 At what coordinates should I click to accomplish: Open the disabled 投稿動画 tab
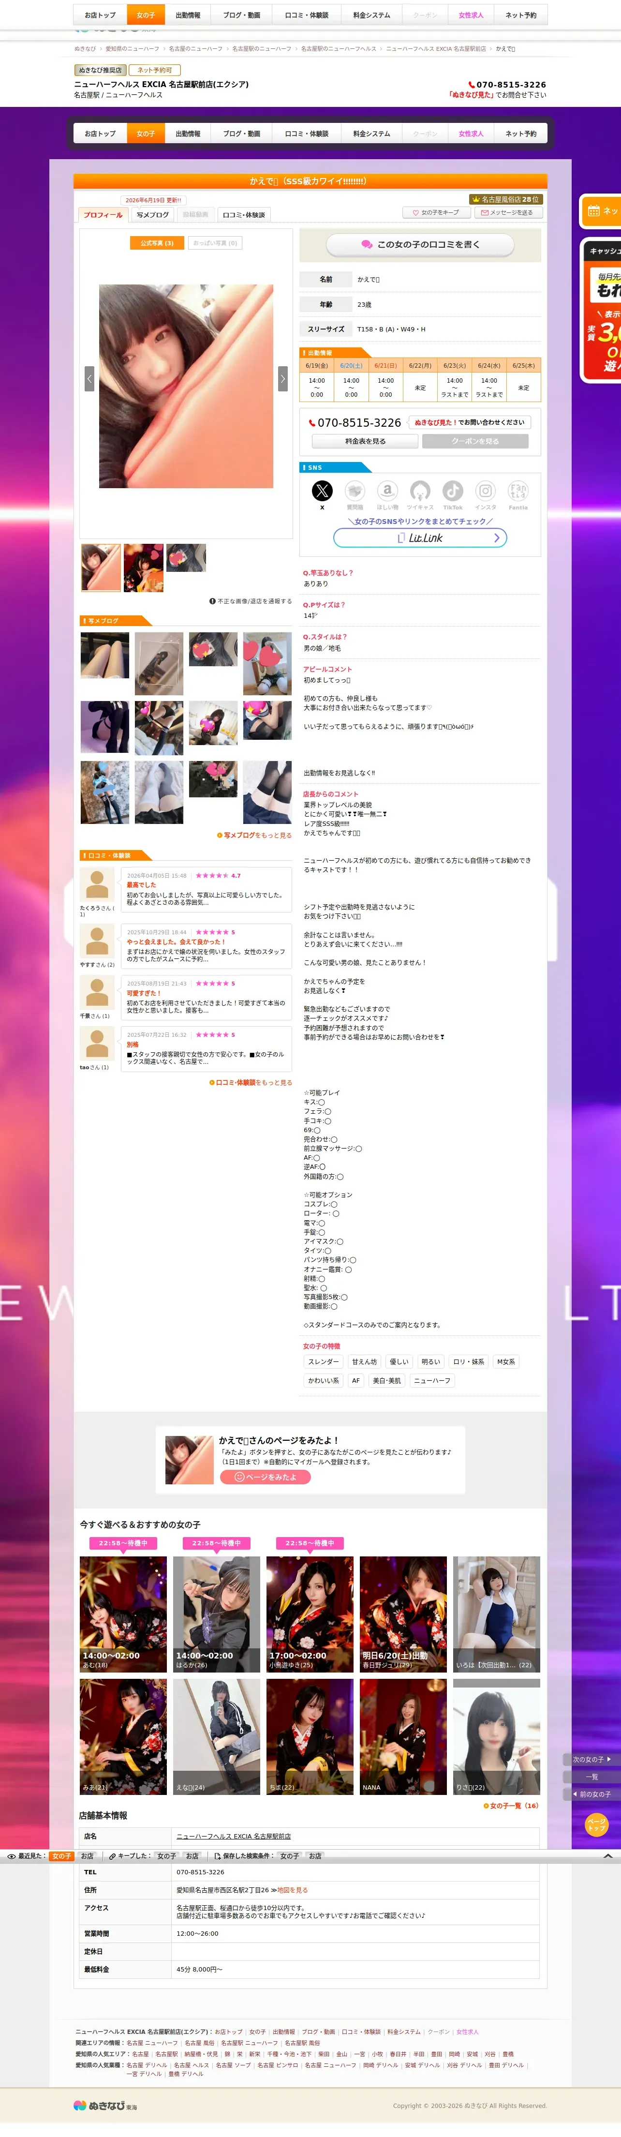[x=196, y=215]
